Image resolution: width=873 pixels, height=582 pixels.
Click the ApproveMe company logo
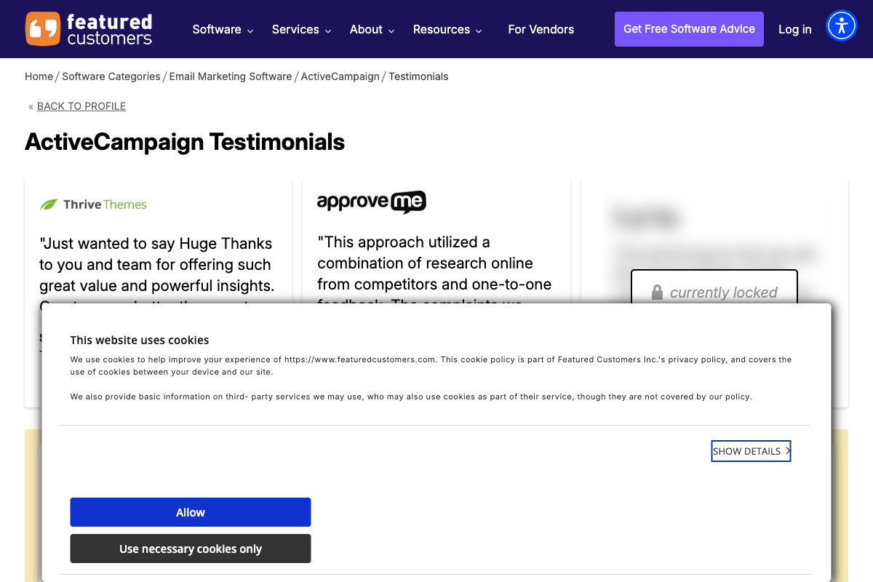[x=372, y=202]
